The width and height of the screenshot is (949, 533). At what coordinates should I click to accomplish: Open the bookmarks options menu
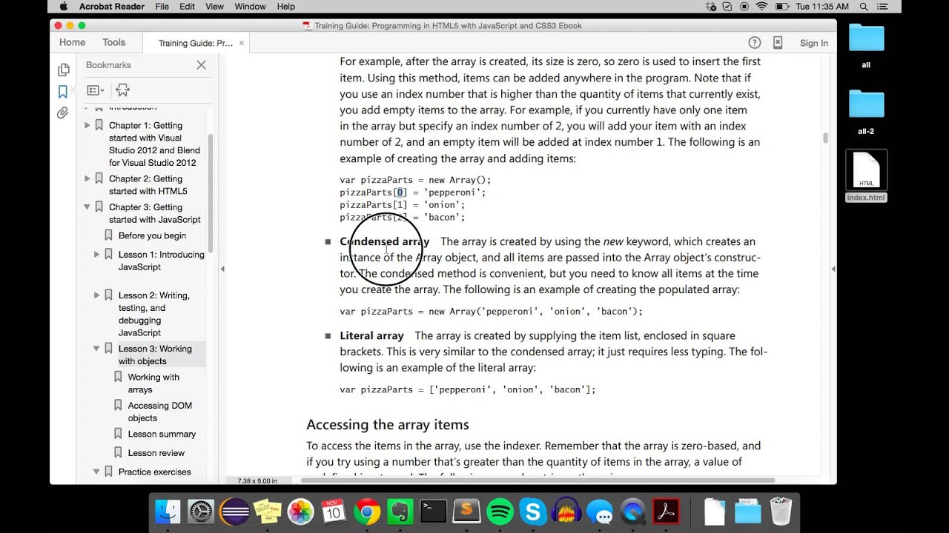coord(96,90)
